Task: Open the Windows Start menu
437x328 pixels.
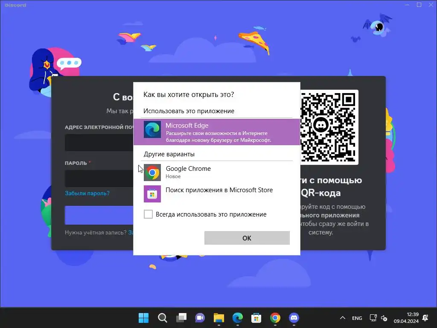Action: point(144,318)
